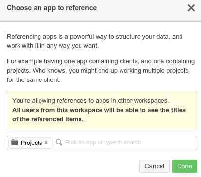This screenshot has height=177, width=201.
Task: Click 'work with it in any way' line
Action: click(53, 46)
